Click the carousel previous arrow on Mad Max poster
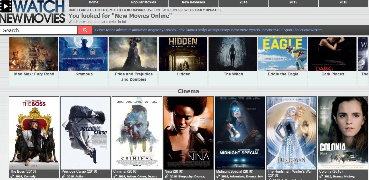The image size is (369, 180). 13,62
